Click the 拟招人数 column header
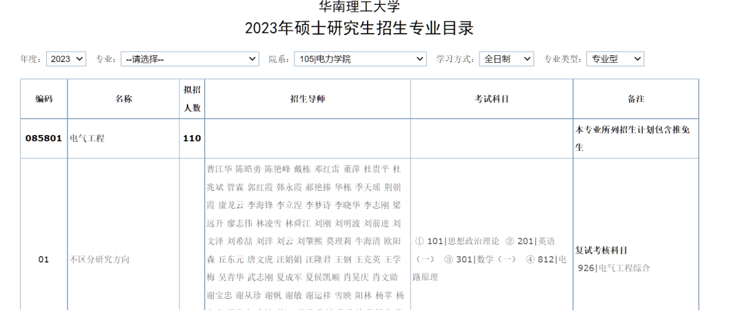Image resolution: width=745 pixels, height=310 pixels. pos(192,99)
